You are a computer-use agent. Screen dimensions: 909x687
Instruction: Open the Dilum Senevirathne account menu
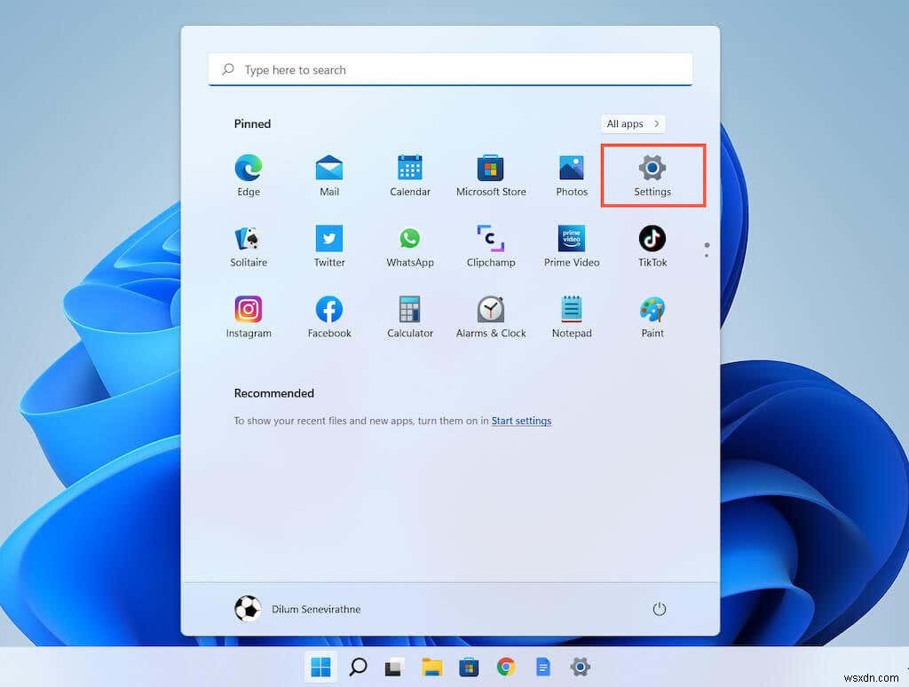[x=302, y=609]
